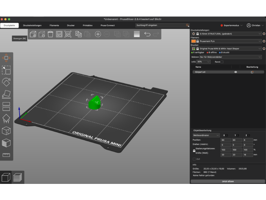Select the Scale tool in left toolbar
Viewport: 266px width, 200px height.
coord(6,70)
